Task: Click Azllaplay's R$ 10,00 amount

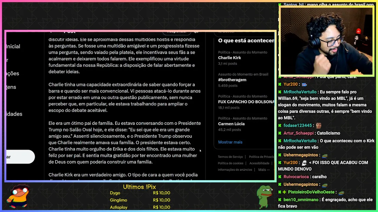Action: coord(162,207)
